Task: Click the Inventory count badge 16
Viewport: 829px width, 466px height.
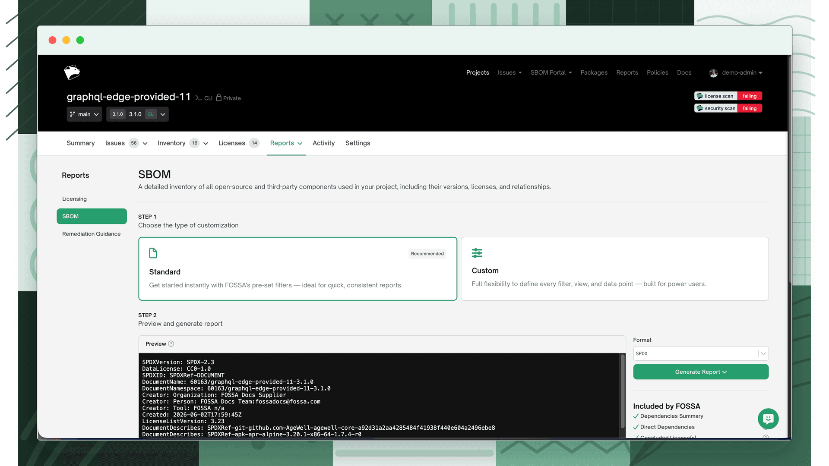Action: (x=194, y=143)
